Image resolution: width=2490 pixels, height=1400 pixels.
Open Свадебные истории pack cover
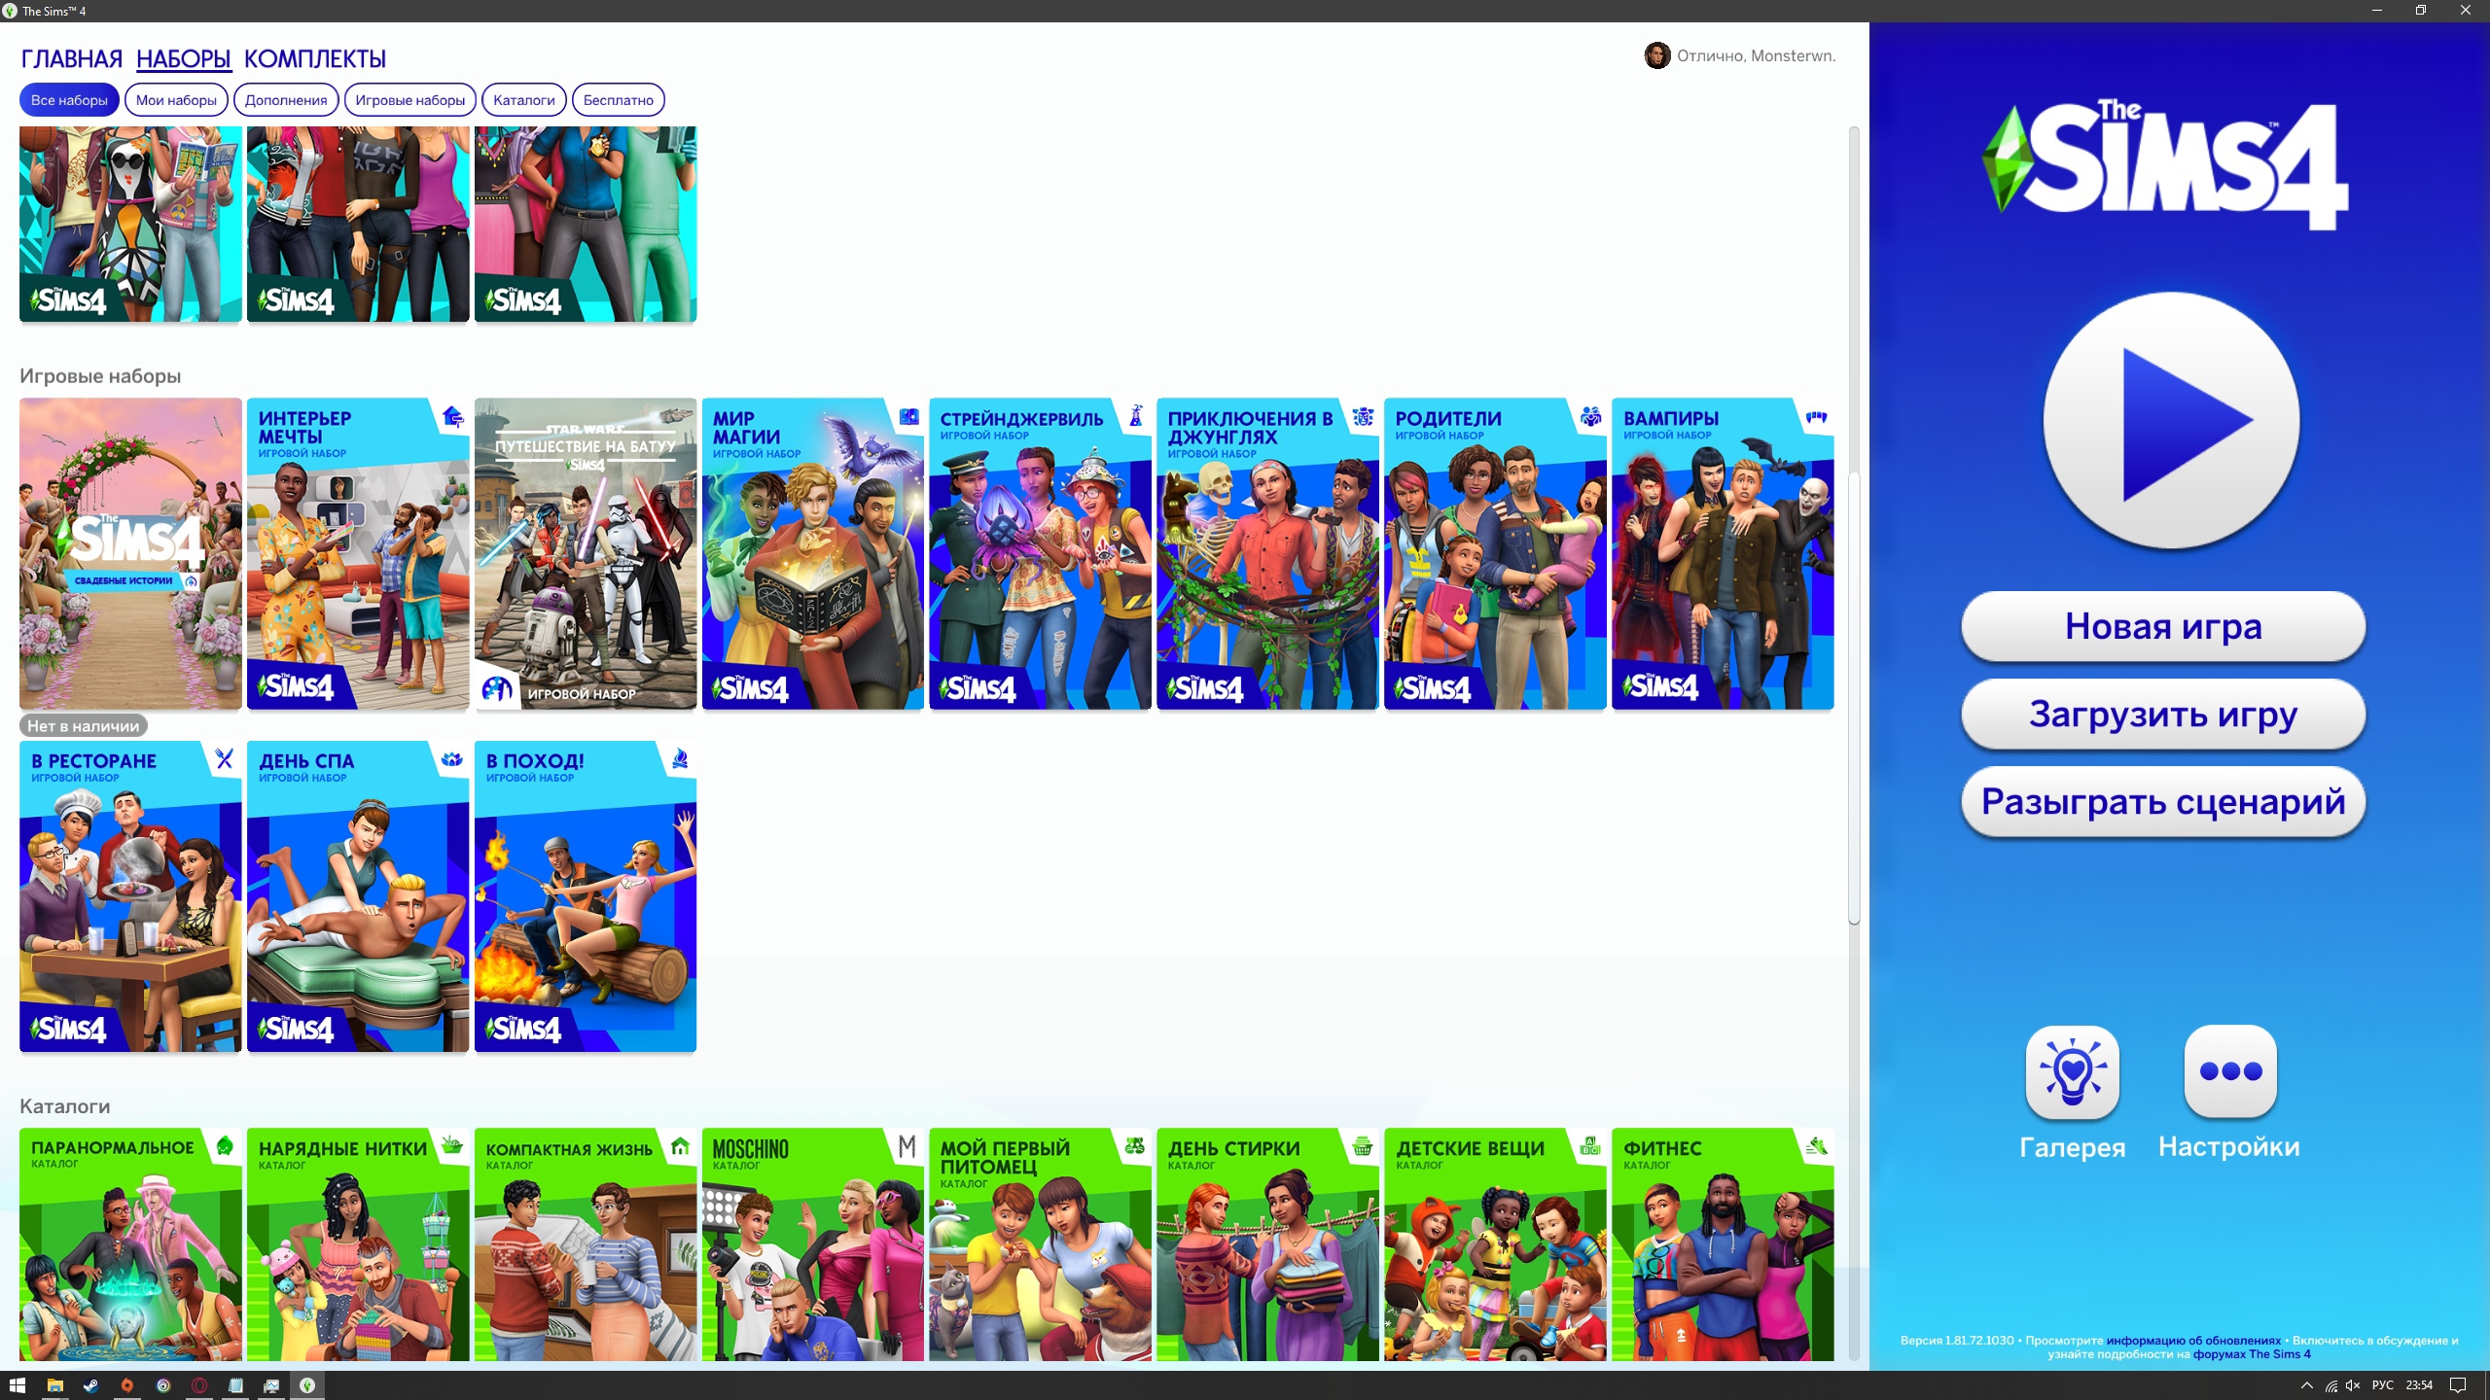pyautogui.click(x=130, y=553)
